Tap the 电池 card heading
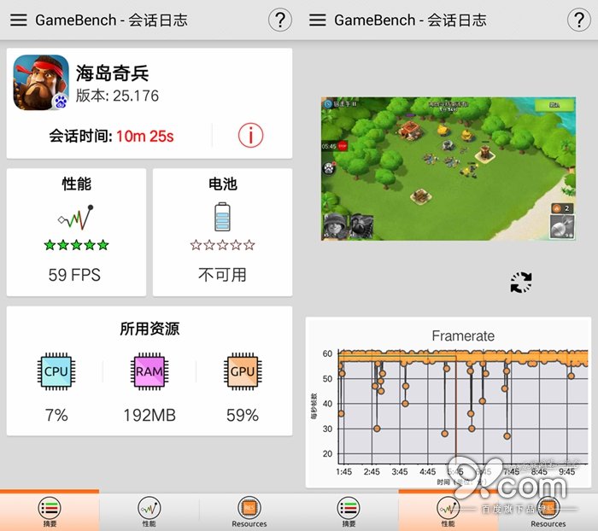Image resolution: width=598 pixels, height=531 pixels. pos(223,184)
